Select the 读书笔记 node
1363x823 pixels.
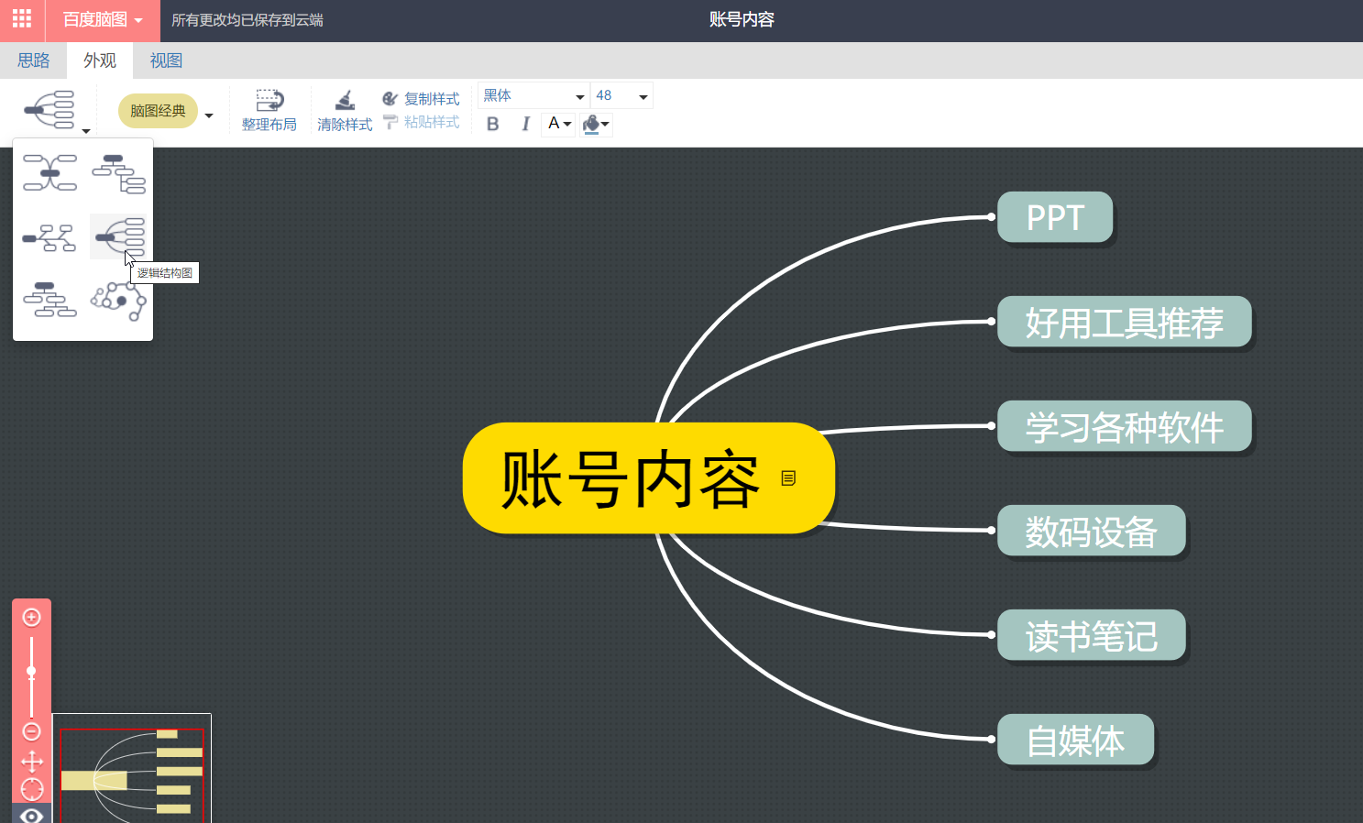click(1091, 635)
